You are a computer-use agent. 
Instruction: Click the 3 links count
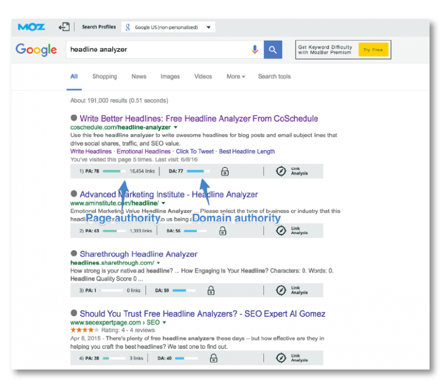(136, 358)
